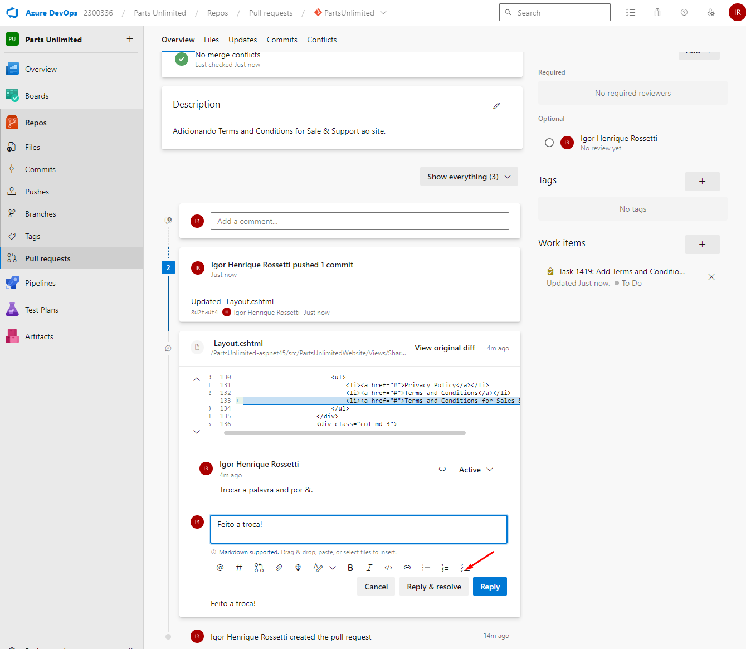This screenshot has width=746, height=649.
Task: Click the Search box in header
Action: [555, 13]
